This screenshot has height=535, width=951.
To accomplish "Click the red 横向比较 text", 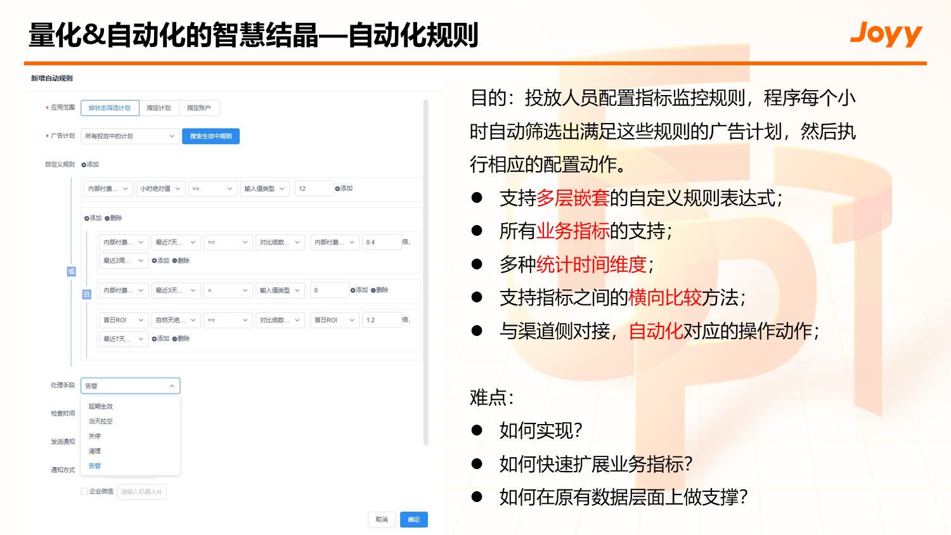I will 665,298.
